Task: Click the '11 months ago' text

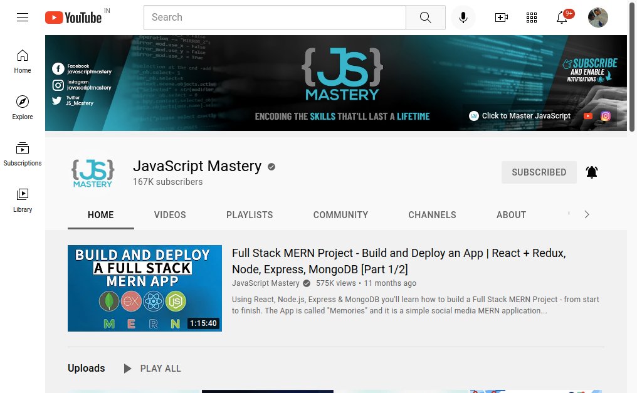Action: tap(390, 283)
